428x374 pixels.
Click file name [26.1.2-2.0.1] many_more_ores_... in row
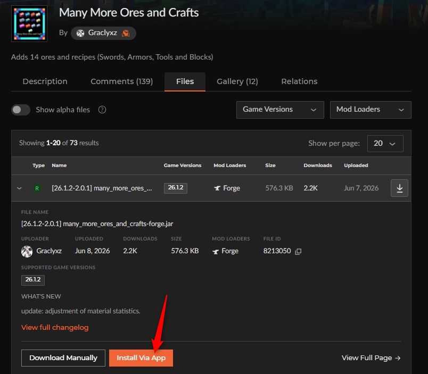pos(102,188)
